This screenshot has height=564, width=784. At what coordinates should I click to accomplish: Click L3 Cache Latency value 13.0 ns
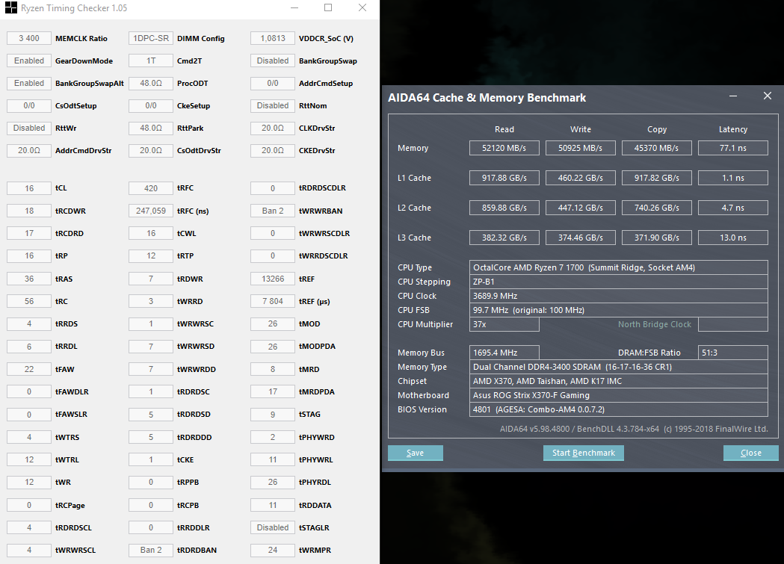(733, 238)
